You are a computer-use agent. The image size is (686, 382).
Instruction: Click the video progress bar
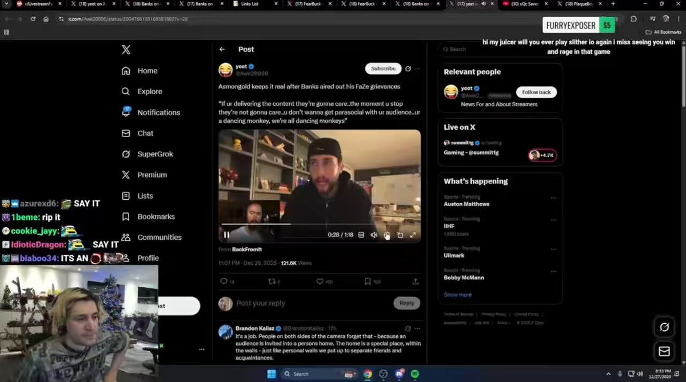tap(319, 224)
